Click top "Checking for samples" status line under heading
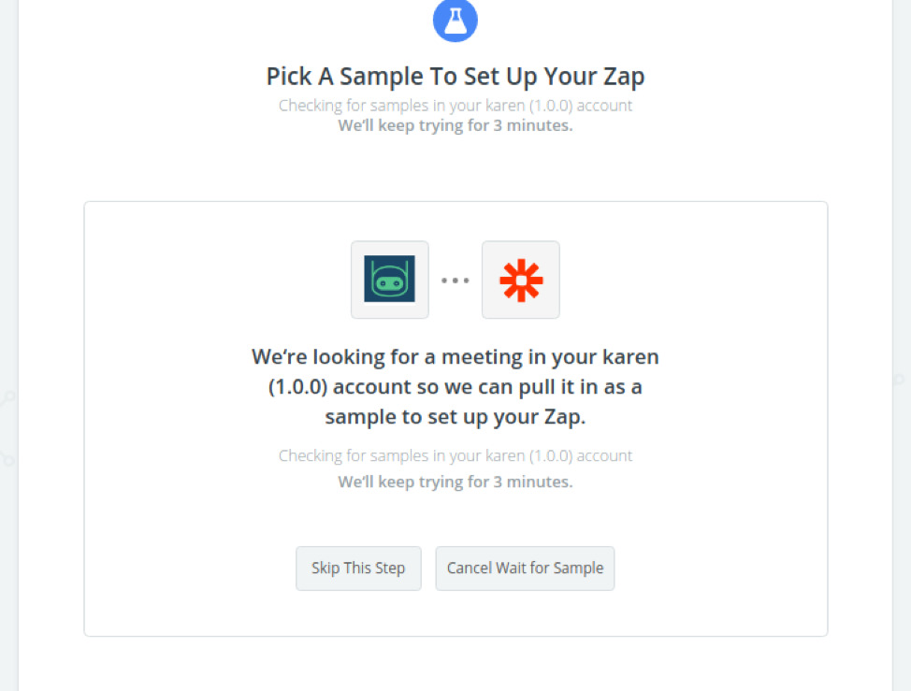The height and width of the screenshot is (691, 911). (x=455, y=106)
